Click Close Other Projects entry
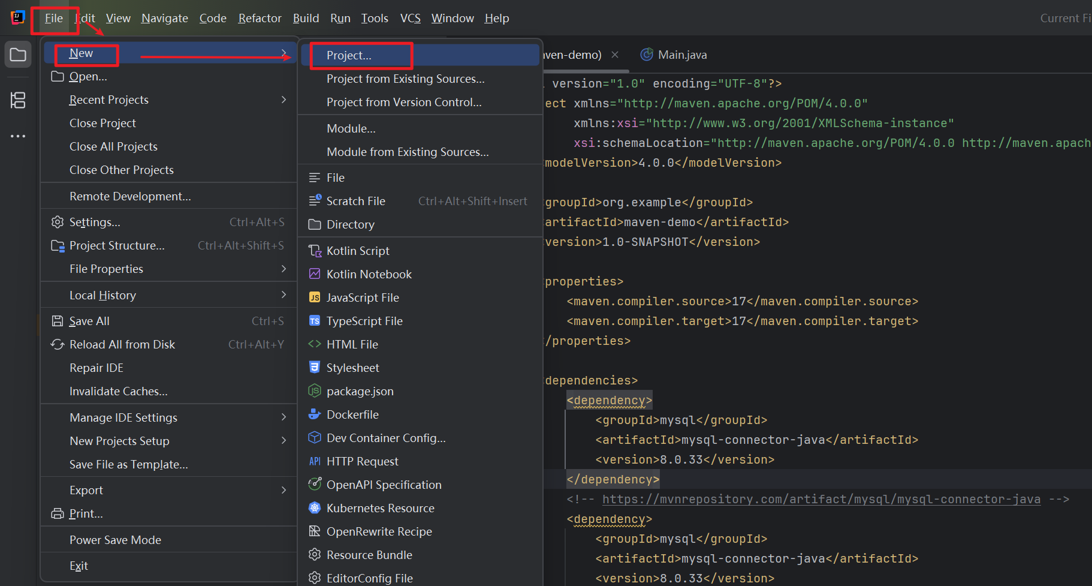 (x=168, y=170)
